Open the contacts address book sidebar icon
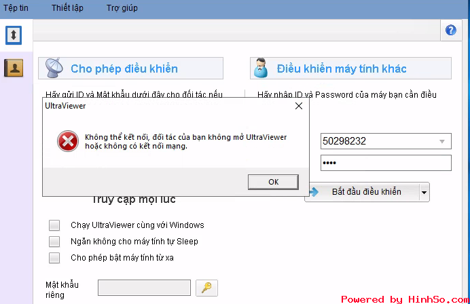Image resolution: width=470 pixels, height=304 pixels. click(14, 68)
